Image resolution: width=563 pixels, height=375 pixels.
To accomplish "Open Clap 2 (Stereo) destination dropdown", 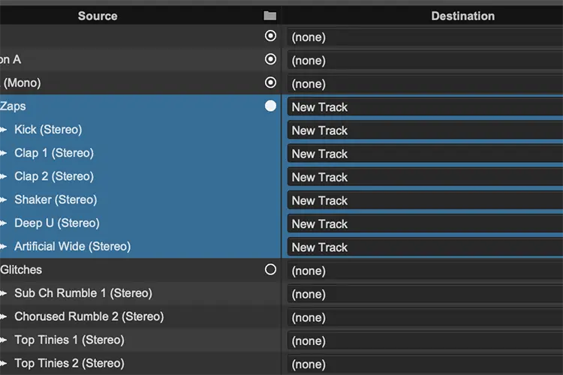I will pos(425,177).
